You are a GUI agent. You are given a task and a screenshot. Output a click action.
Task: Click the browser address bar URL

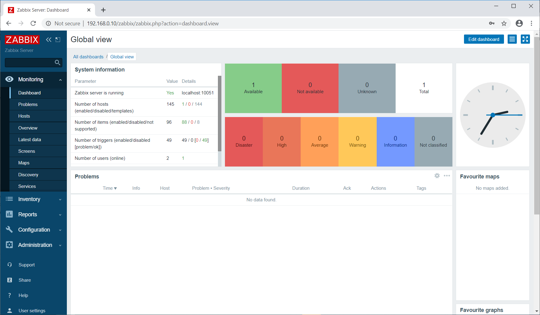coord(153,24)
